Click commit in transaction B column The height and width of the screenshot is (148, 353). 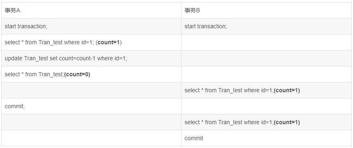coord(194,138)
